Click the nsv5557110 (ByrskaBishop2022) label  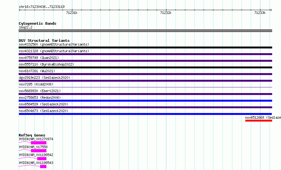pyautogui.click(x=46, y=64)
